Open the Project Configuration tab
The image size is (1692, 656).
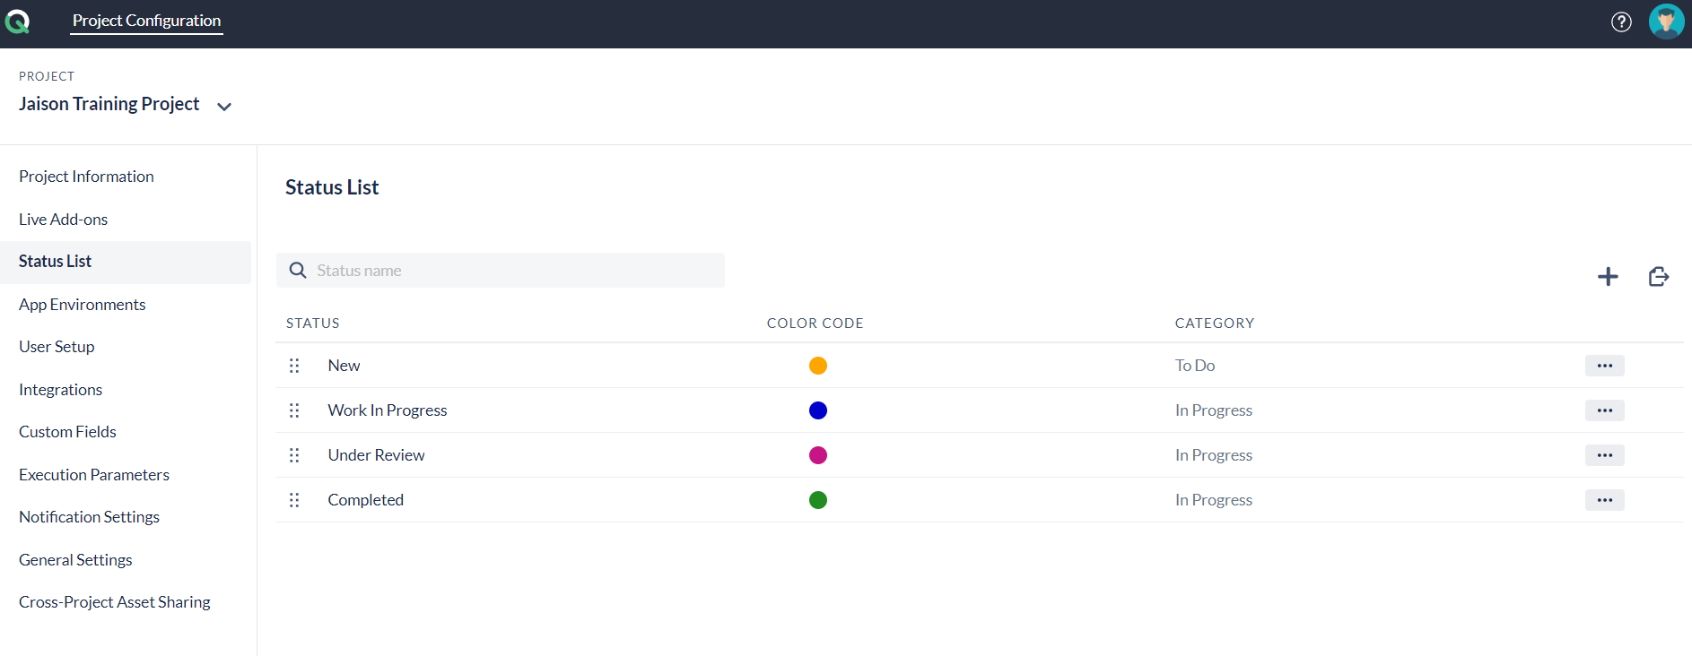tap(146, 21)
